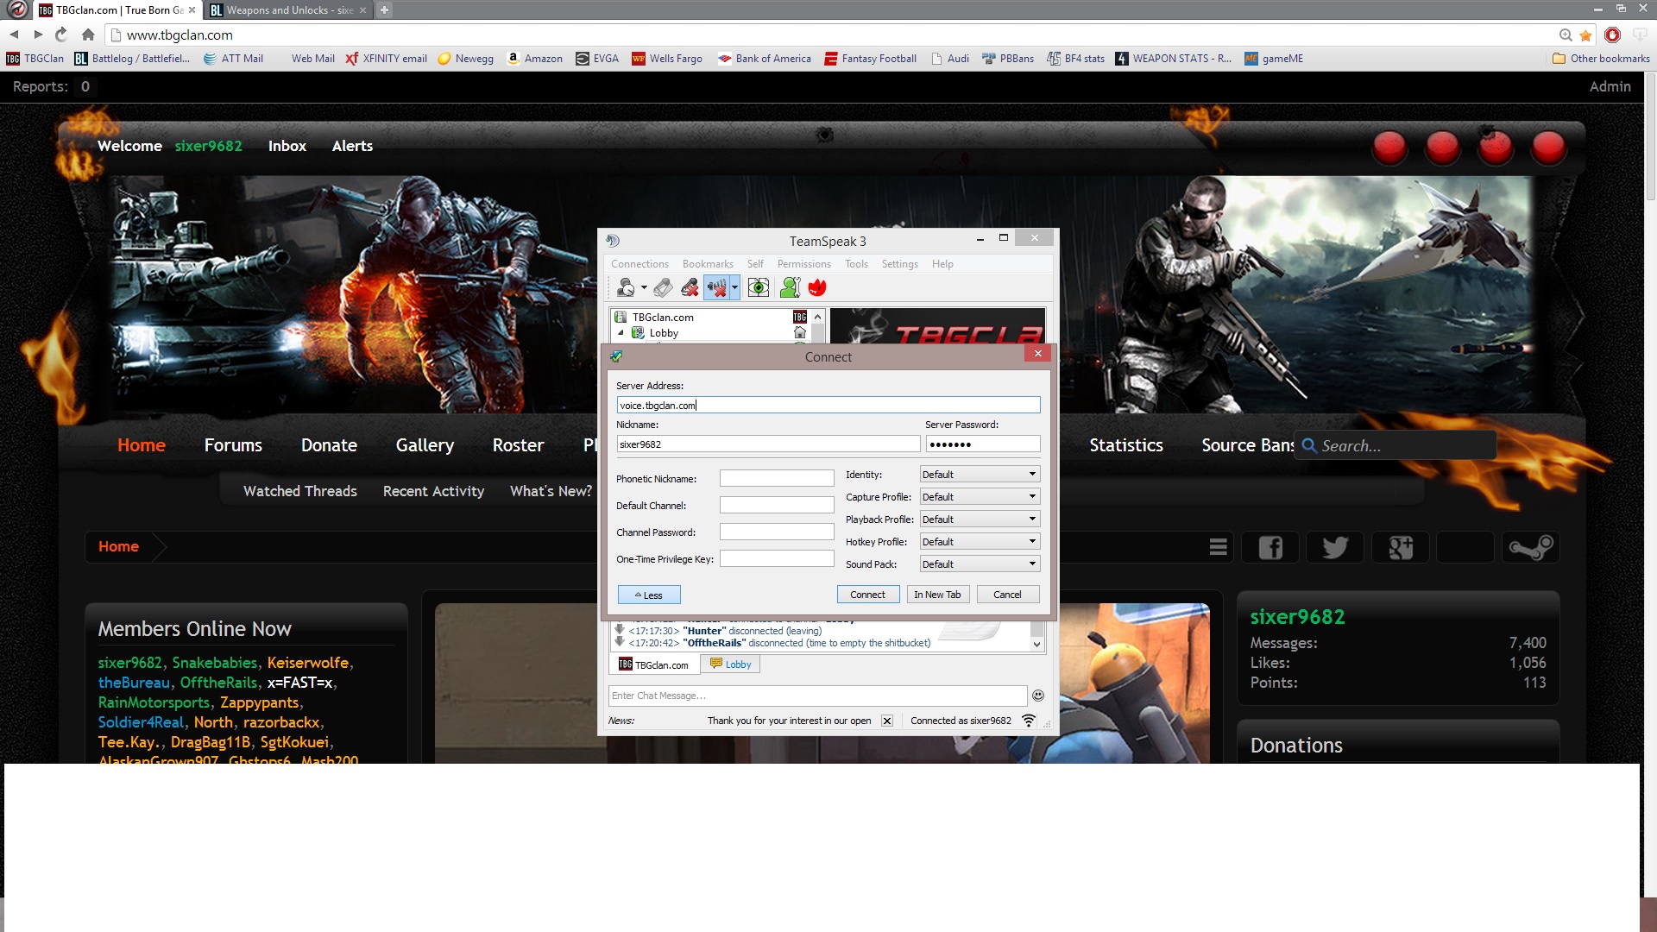Open dropdown arrow beside mute speakers icon
The image size is (1657, 932).
pos(735,288)
